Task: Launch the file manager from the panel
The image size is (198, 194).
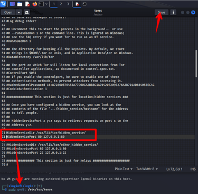Action: [x=20, y=4]
